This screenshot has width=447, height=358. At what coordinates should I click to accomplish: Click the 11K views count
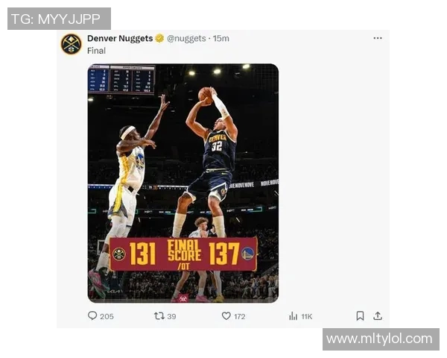point(306,316)
